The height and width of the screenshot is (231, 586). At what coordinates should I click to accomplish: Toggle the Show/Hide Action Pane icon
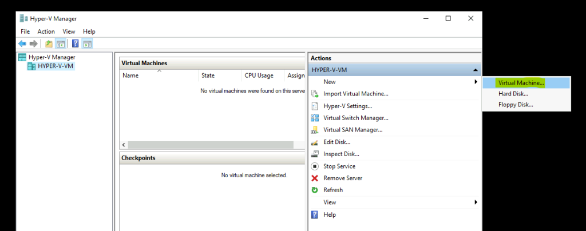click(87, 44)
